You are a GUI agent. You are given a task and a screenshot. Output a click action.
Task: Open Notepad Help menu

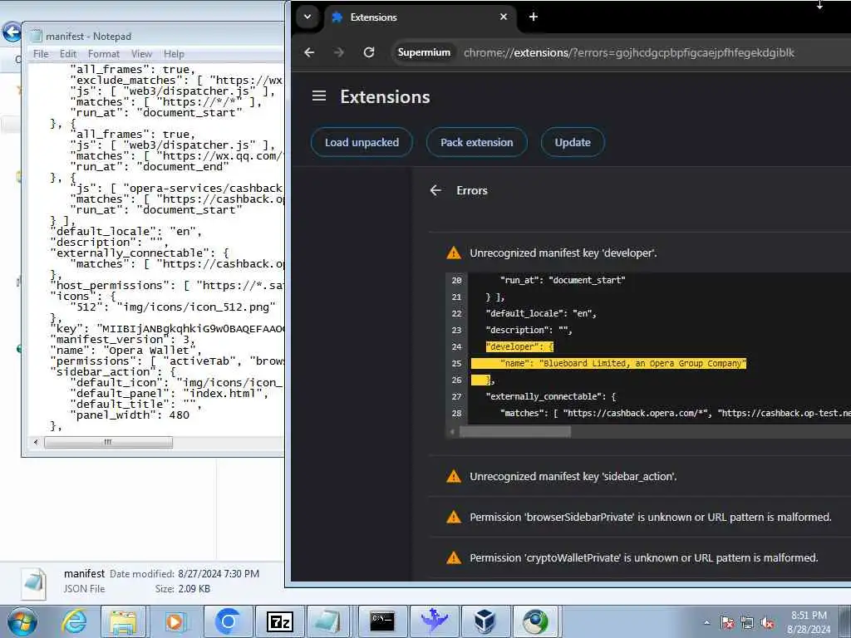175,54
